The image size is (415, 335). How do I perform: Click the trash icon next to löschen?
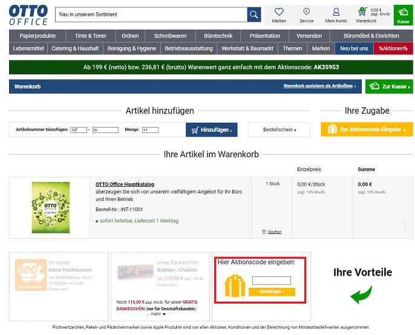pos(264,232)
